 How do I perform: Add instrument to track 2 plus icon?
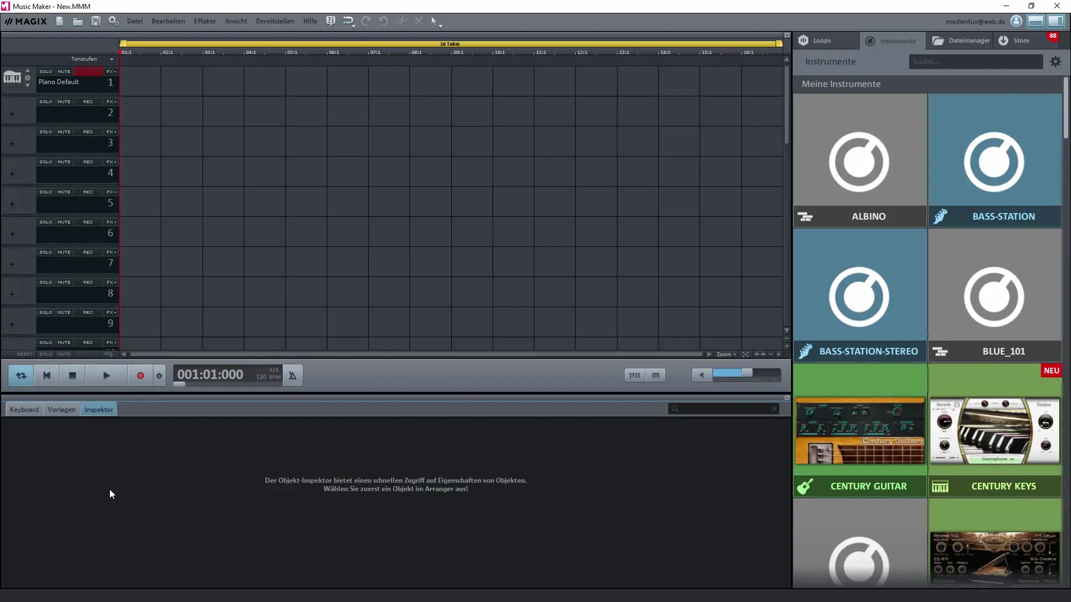pos(12,114)
